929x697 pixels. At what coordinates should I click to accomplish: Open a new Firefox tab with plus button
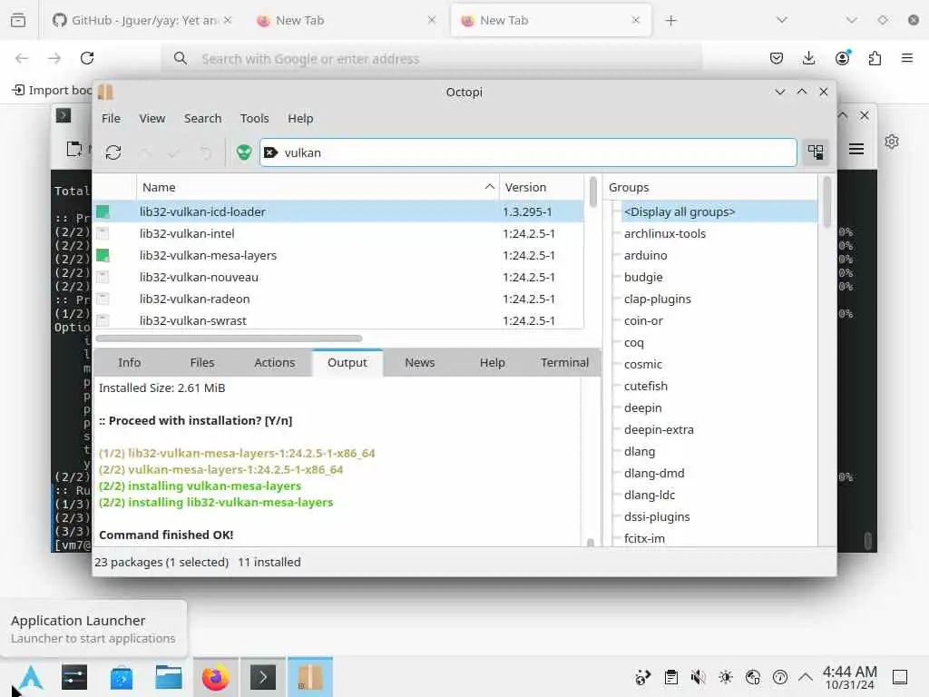(670, 21)
